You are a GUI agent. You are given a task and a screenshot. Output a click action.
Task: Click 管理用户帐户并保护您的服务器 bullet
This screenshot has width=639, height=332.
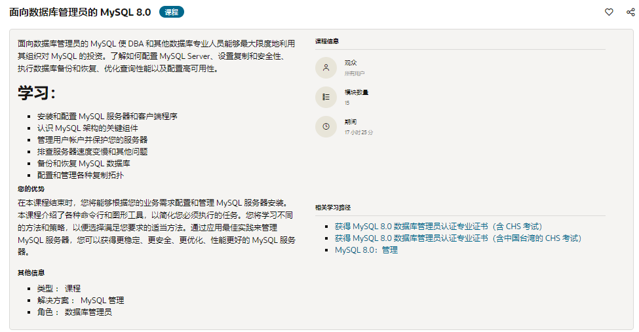pyautogui.click(x=92, y=140)
